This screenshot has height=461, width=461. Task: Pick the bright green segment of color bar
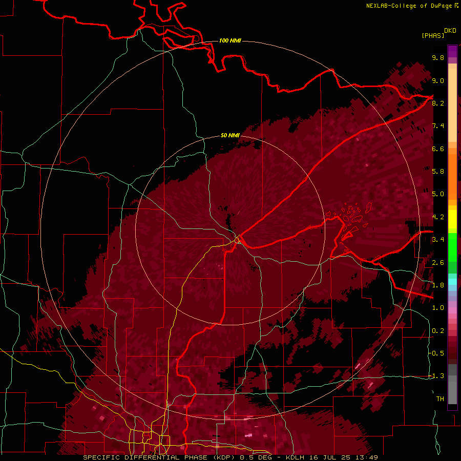(x=452, y=247)
